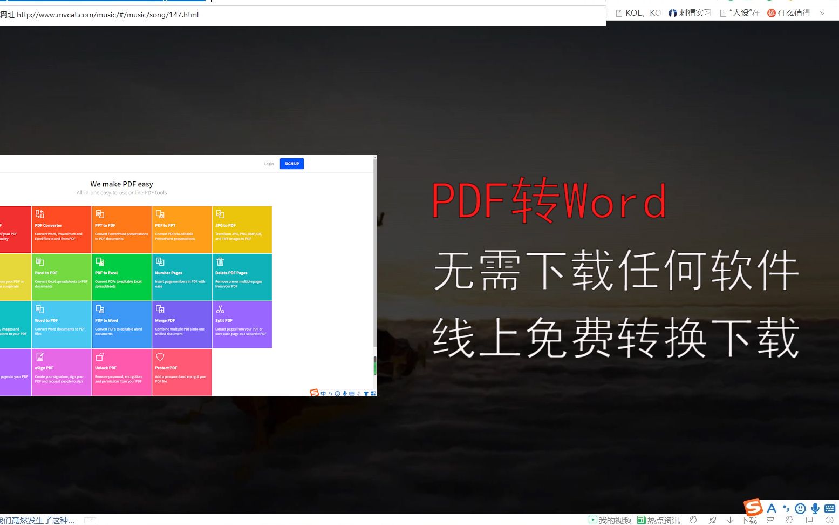This screenshot has height=525, width=839.
Task: Open the PPT to PDF tile
Action: point(121,230)
